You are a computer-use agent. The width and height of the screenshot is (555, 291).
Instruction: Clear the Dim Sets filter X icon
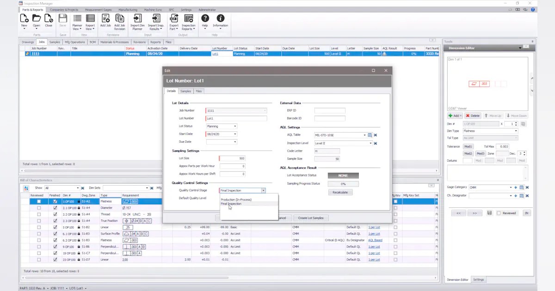(x=152, y=188)
